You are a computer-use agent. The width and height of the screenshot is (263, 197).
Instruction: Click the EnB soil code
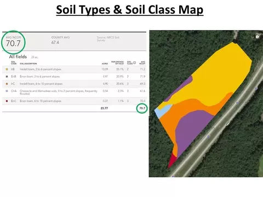click(x=14, y=77)
